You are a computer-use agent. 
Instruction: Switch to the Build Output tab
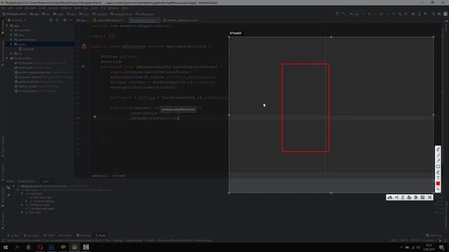26,181
